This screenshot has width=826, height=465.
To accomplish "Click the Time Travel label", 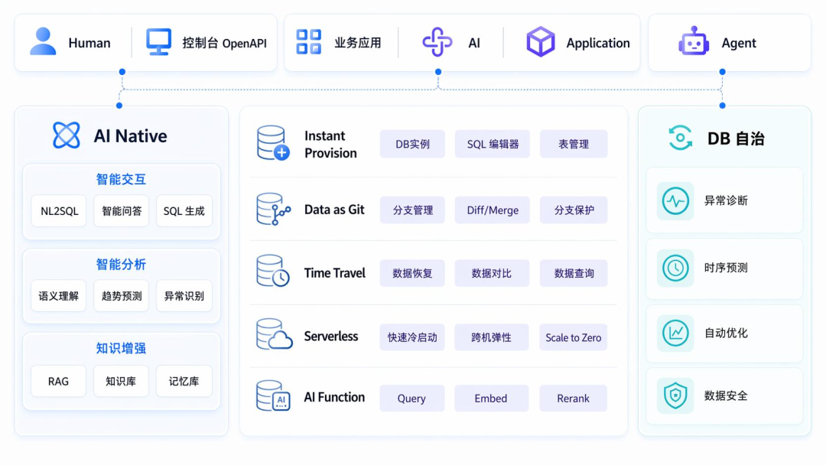I will (334, 273).
